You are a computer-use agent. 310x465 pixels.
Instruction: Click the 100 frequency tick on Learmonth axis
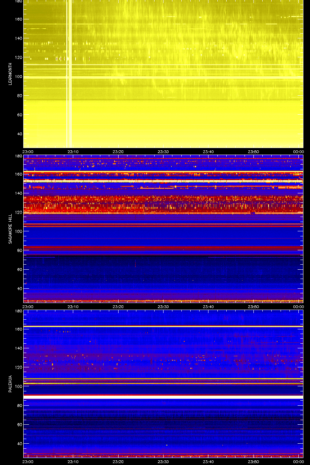coord(18,77)
